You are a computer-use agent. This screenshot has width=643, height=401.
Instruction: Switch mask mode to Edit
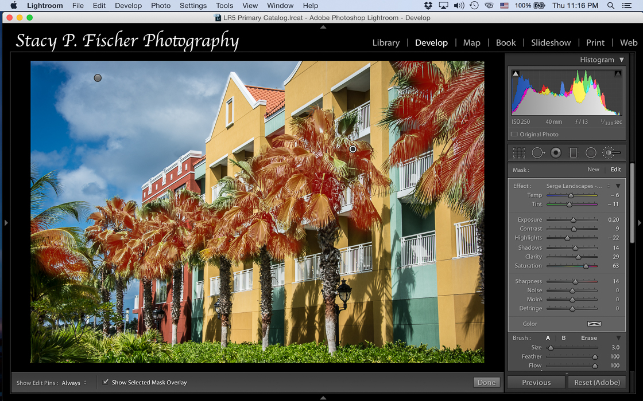tap(615, 170)
